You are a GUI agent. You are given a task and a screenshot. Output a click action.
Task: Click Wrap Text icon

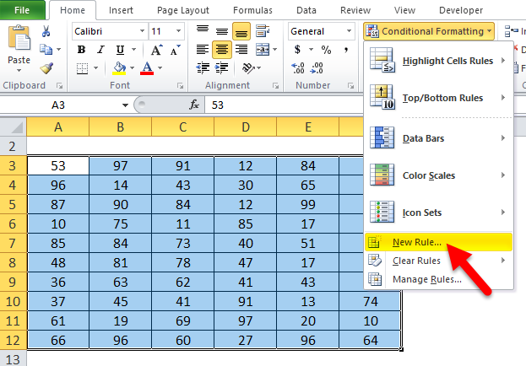point(263,31)
